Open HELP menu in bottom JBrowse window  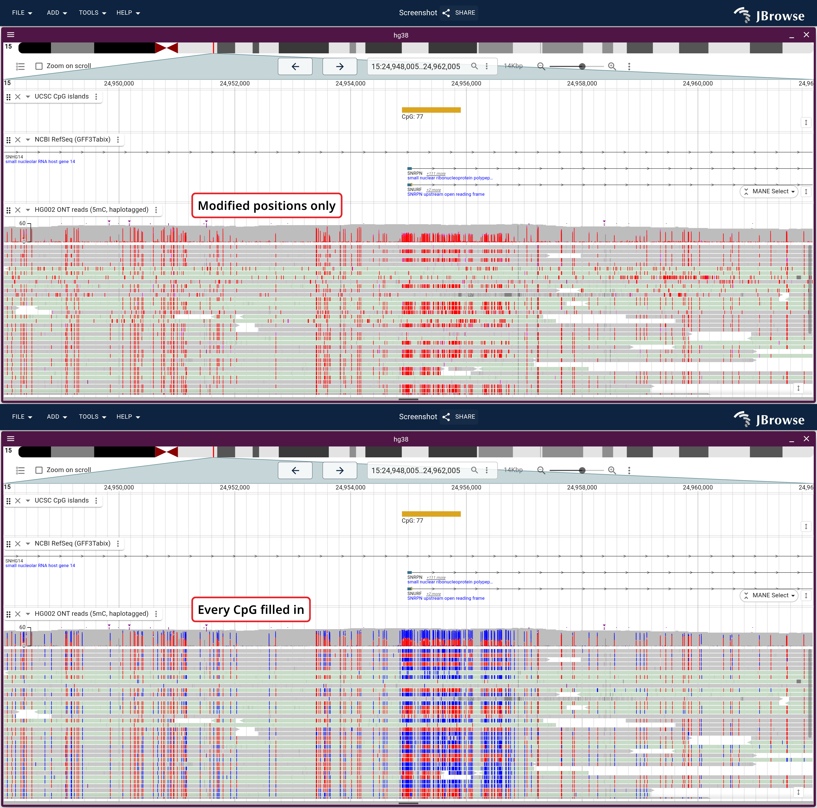pyautogui.click(x=128, y=417)
